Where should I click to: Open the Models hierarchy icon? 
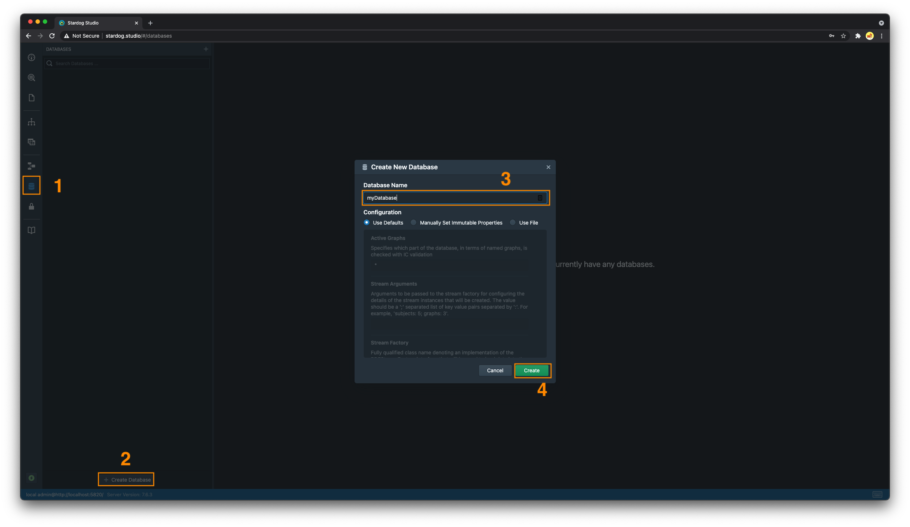click(x=31, y=122)
